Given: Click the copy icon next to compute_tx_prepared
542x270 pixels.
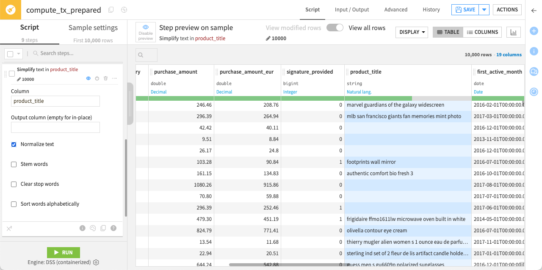Looking at the screenshot, I should coord(111,10).
